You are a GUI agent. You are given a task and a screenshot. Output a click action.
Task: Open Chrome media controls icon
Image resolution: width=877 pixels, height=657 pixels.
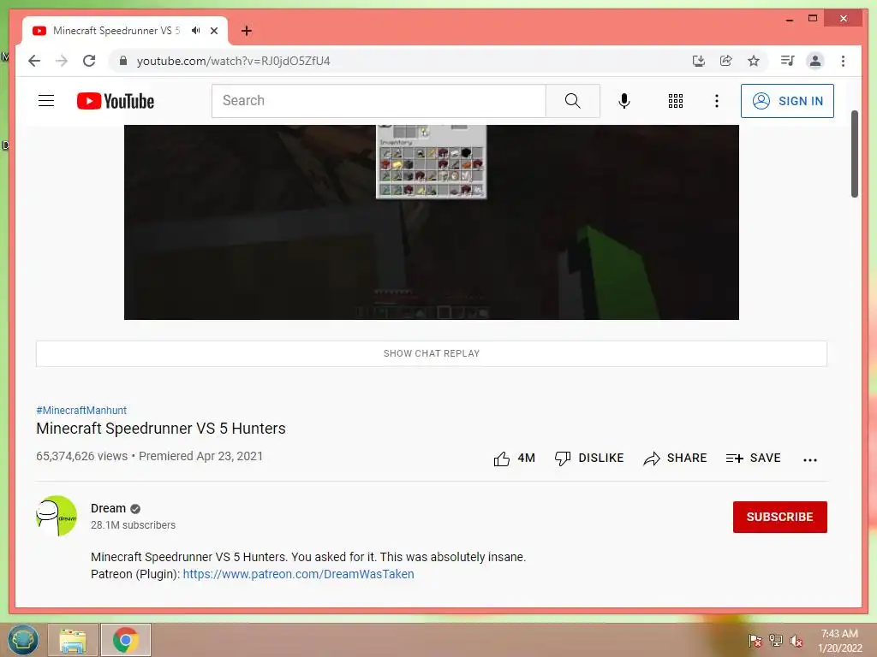(x=787, y=61)
